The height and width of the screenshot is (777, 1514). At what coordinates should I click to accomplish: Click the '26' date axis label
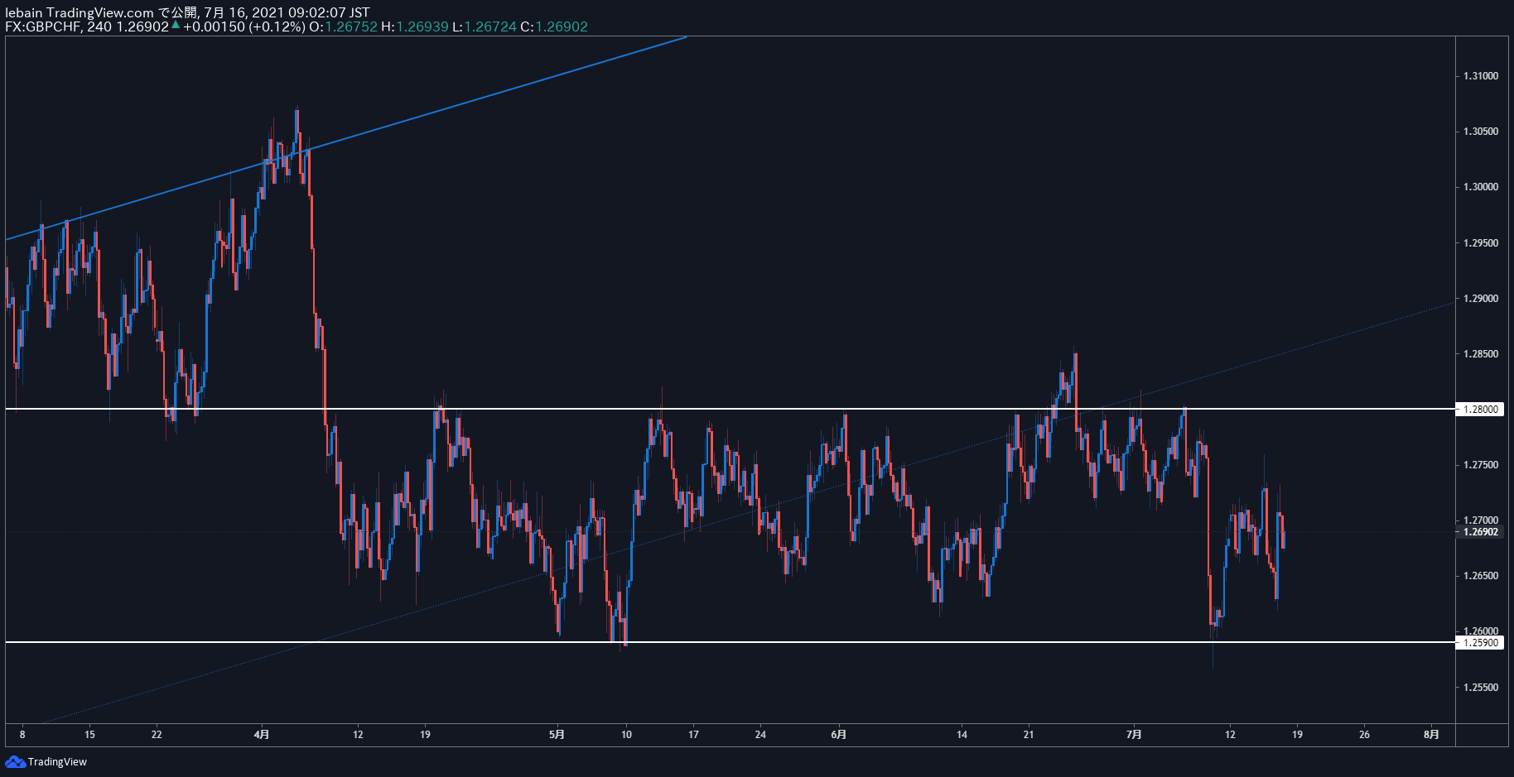click(x=1364, y=734)
